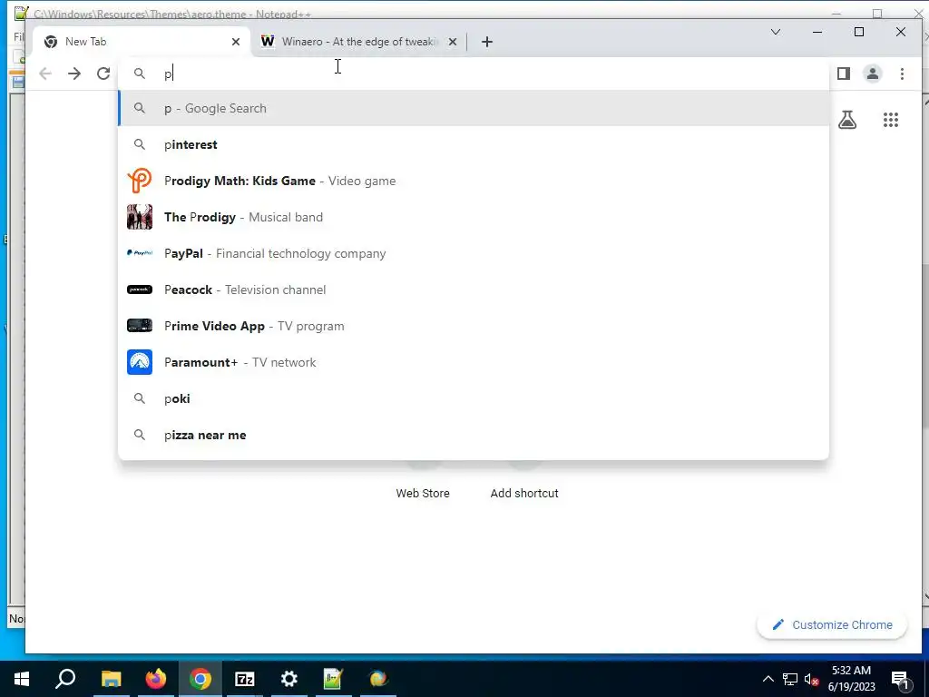The image size is (929, 697).
Task: Open Chrome side panel icon
Action: (844, 74)
